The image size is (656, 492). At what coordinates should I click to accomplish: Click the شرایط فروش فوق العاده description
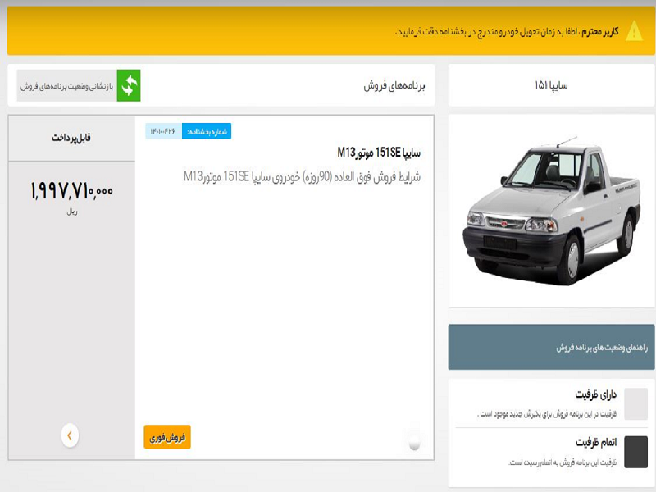coord(302,177)
